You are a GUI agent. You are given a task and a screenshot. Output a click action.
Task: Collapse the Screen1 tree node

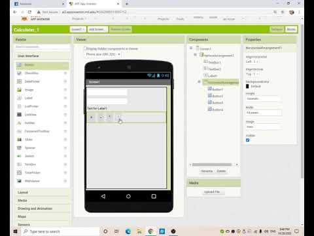tap(191, 48)
